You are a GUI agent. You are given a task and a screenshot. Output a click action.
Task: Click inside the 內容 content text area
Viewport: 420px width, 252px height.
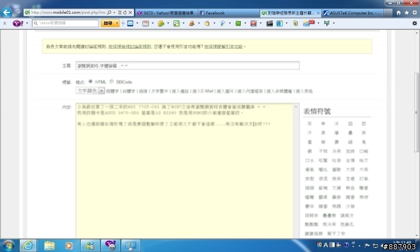pos(184,171)
